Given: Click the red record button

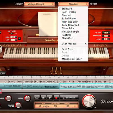Looking at the screenshot, I should [x=56, y=98].
